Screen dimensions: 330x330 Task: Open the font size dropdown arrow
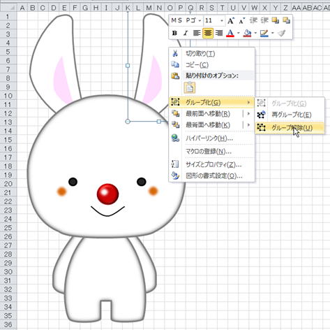[222, 21]
